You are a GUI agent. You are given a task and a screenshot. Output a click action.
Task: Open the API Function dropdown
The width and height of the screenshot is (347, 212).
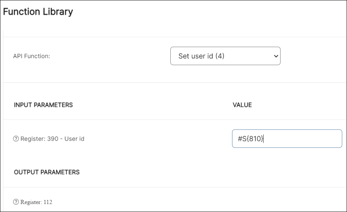point(225,56)
